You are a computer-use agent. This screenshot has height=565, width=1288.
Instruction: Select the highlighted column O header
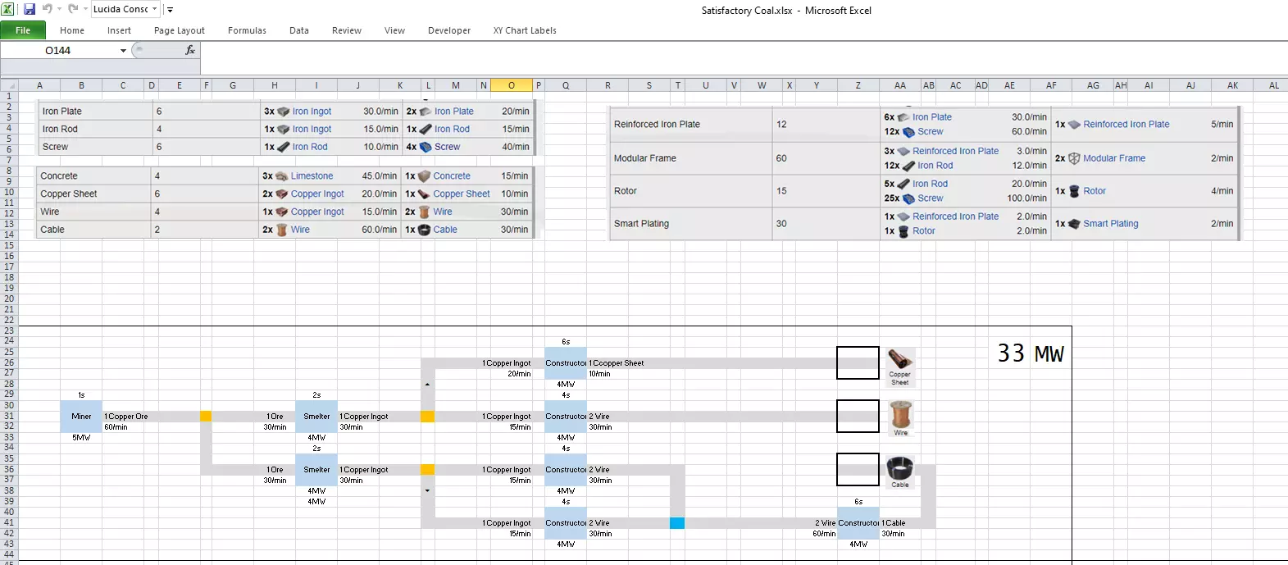coord(512,85)
